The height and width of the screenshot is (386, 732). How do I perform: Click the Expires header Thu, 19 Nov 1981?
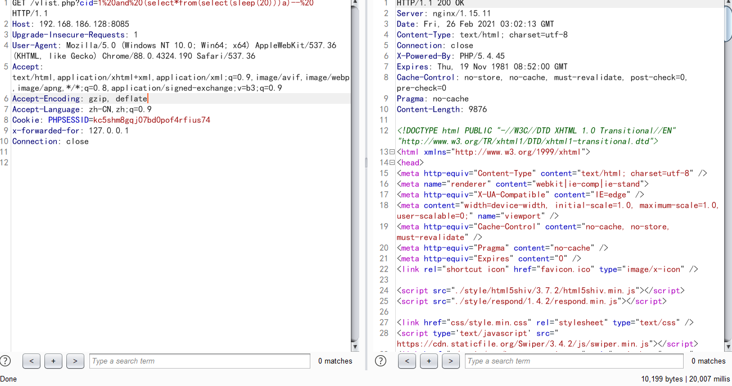click(x=482, y=67)
